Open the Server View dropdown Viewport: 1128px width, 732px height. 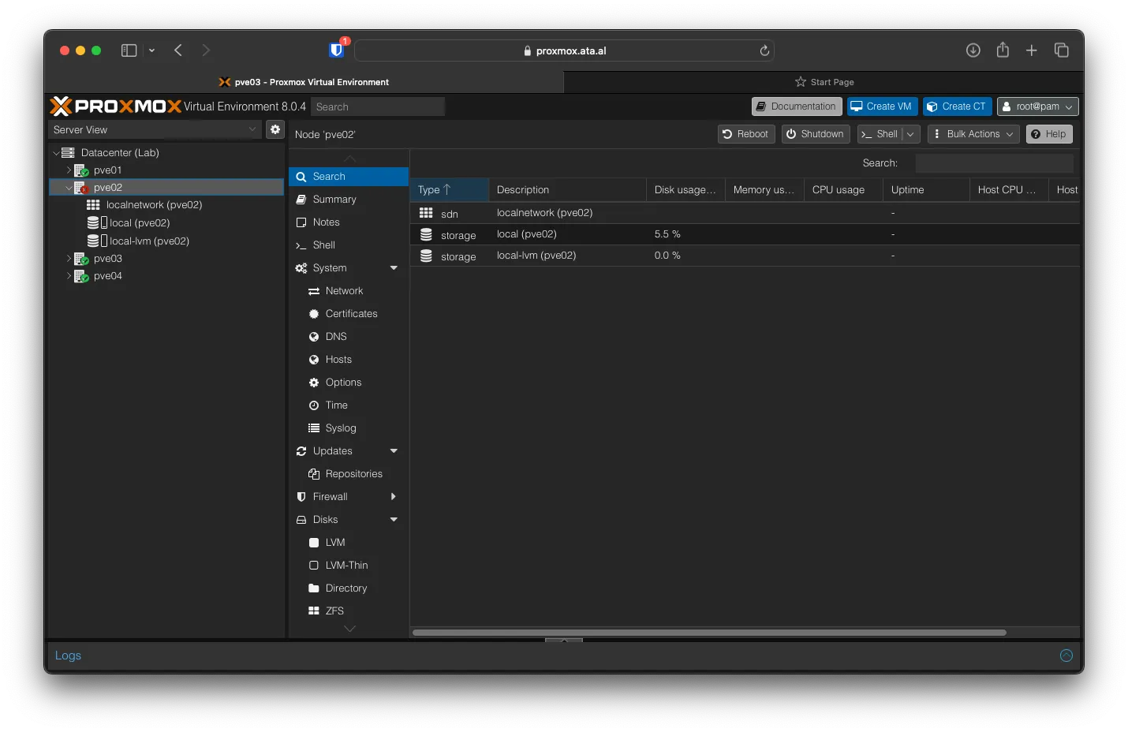pos(155,129)
